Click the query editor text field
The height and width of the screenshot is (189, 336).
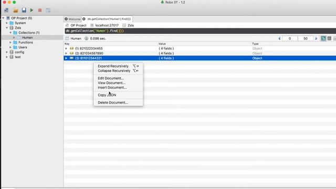click(x=200, y=31)
